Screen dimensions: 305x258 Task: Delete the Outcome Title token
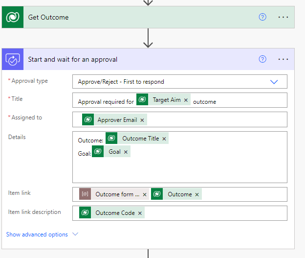[164, 139]
